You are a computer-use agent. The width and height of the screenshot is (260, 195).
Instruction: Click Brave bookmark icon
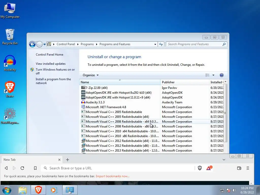click(35, 168)
